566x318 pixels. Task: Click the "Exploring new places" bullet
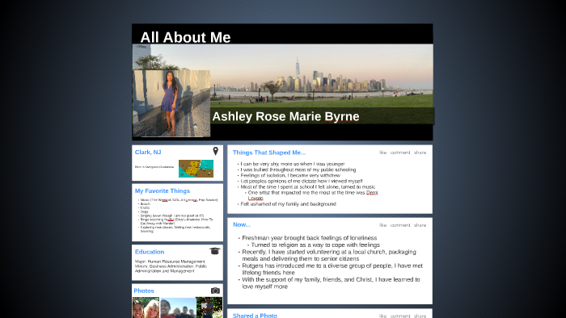[x=175, y=229]
